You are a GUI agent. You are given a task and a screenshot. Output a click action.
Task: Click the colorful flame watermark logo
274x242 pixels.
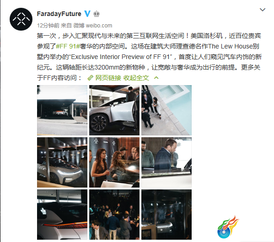pos(228,227)
